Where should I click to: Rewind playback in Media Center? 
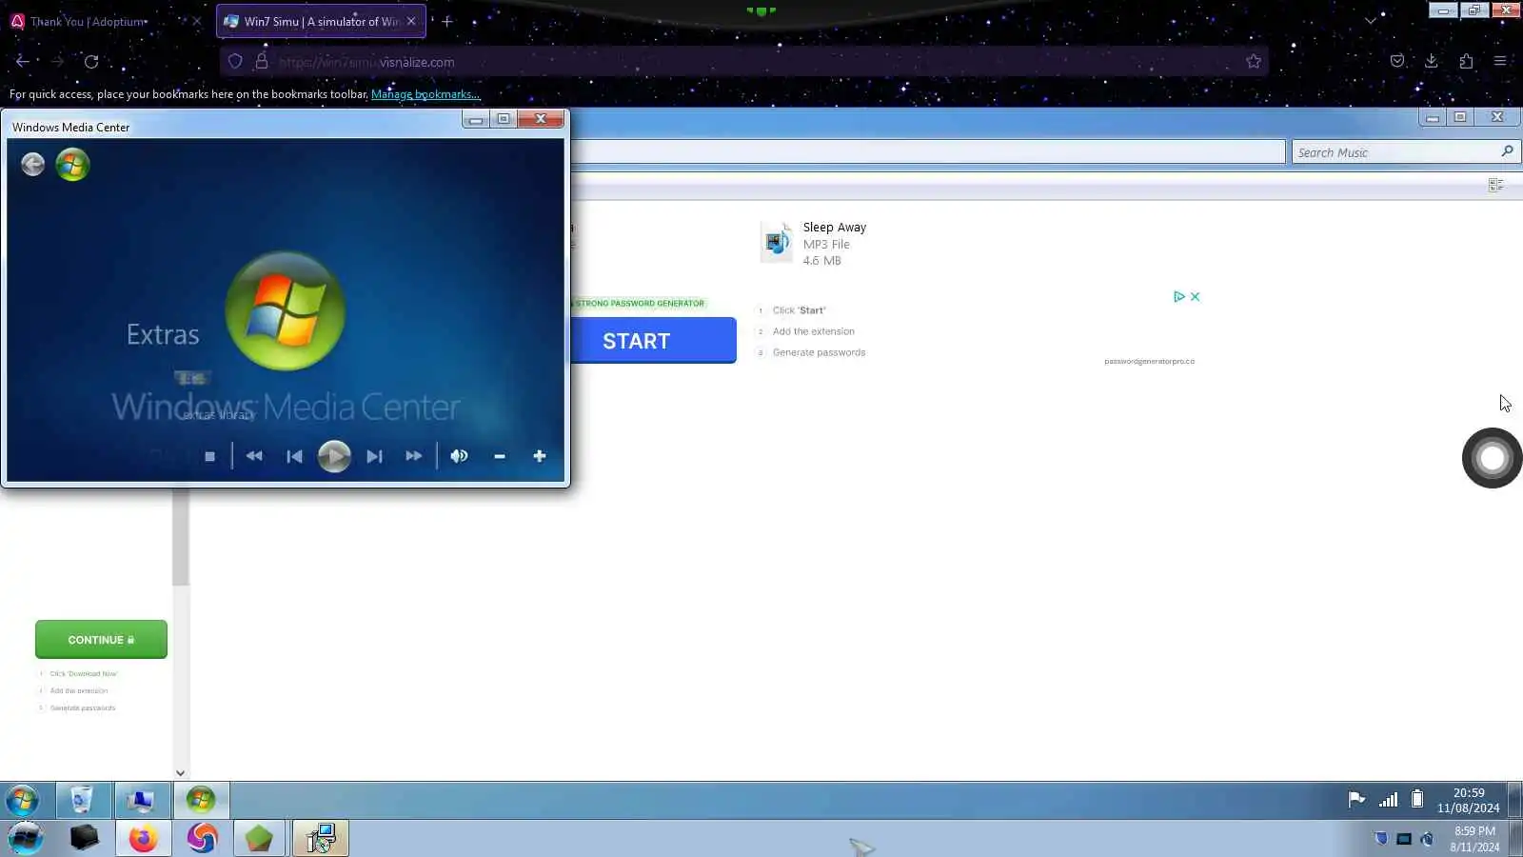click(x=254, y=456)
